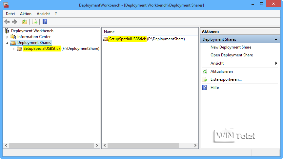Click left scroll arrow of tree pane scrollbar
The height and width of the screenshot is (159, 283).
(x=6, y=145)
